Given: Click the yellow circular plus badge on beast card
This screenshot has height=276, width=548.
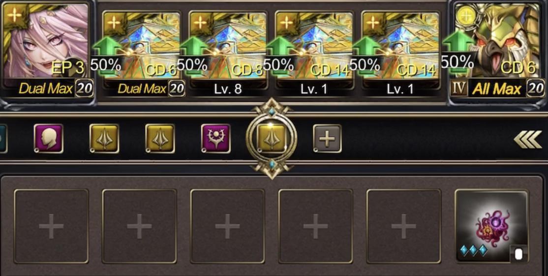Looking at the screenshot, I should [x=466, y=15].
